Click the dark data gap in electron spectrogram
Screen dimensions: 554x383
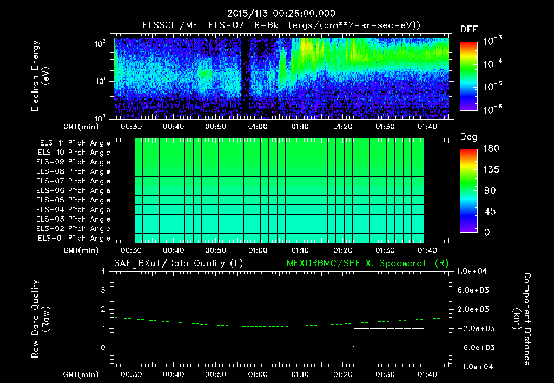coord(245,78)
